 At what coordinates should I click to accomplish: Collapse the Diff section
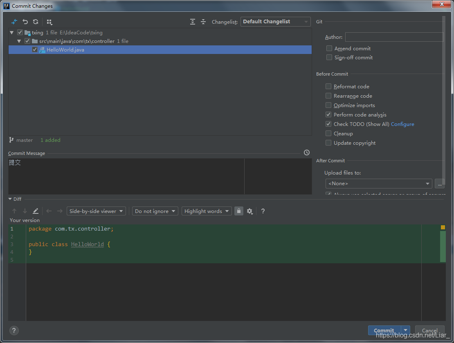[10, 199]
